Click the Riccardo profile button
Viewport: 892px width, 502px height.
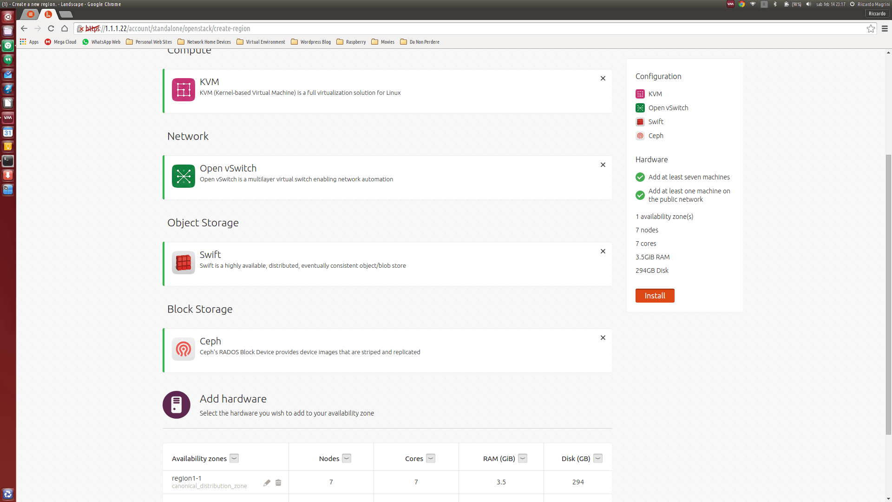(x=877, y=14)
